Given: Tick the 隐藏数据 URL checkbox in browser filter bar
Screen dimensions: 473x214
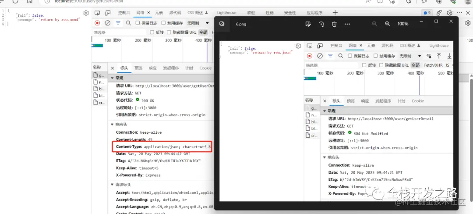Looking at the screenshot, I should (x=169, y=32).
